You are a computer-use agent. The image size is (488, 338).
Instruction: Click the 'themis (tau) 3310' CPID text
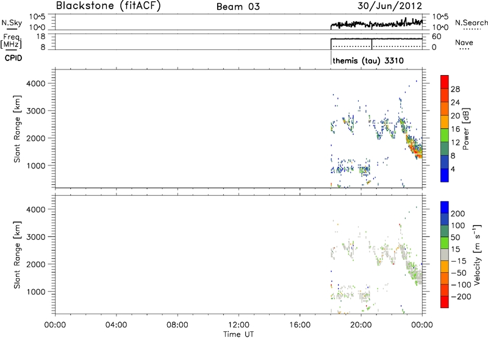(368, 60)
